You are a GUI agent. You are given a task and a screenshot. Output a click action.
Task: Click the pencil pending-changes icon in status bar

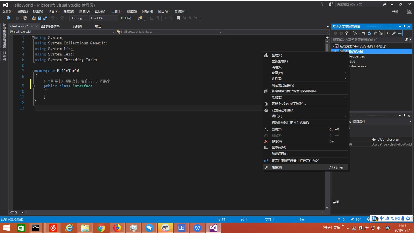pos(352,220)
